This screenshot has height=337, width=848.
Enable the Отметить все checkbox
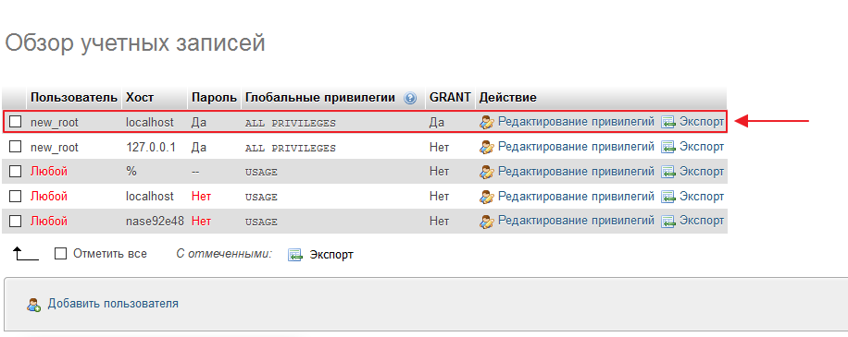click(x=61, y=253)
